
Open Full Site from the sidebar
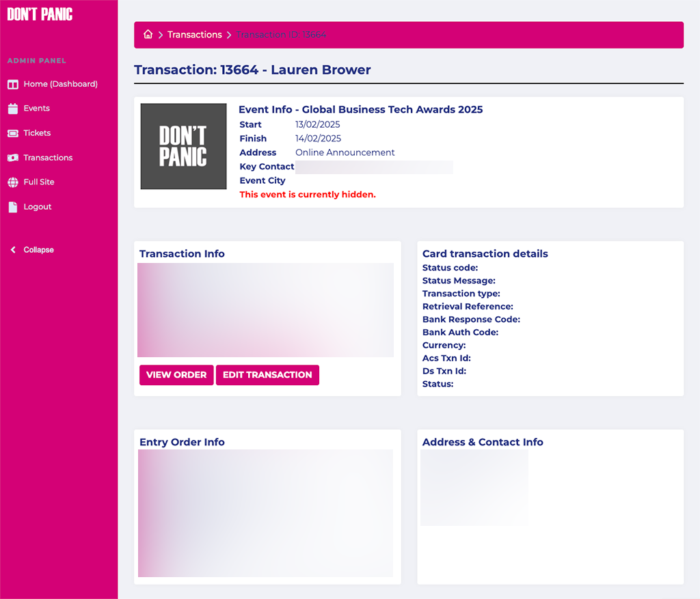coord(39,182)
